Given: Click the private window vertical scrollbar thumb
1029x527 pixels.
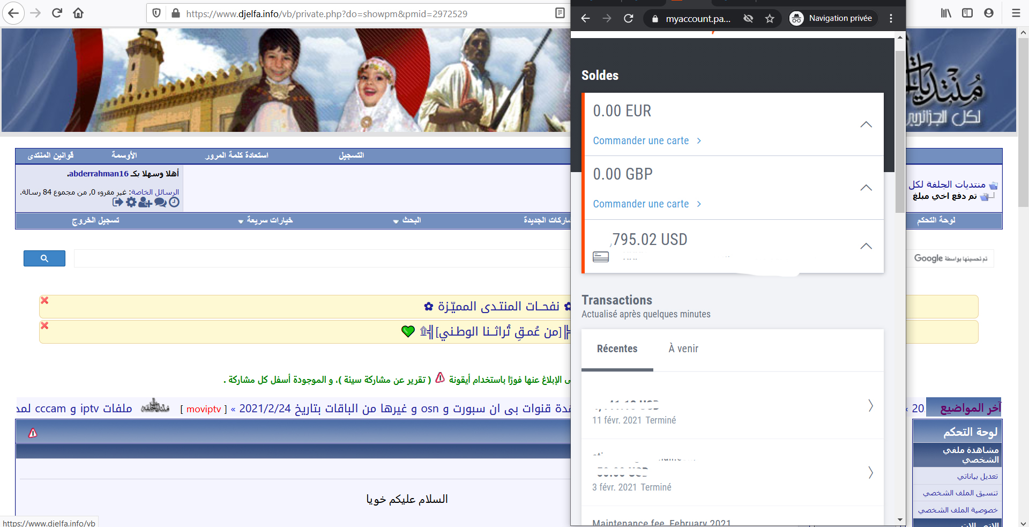Looking at the screenshot, I should [x=900, y=131].
